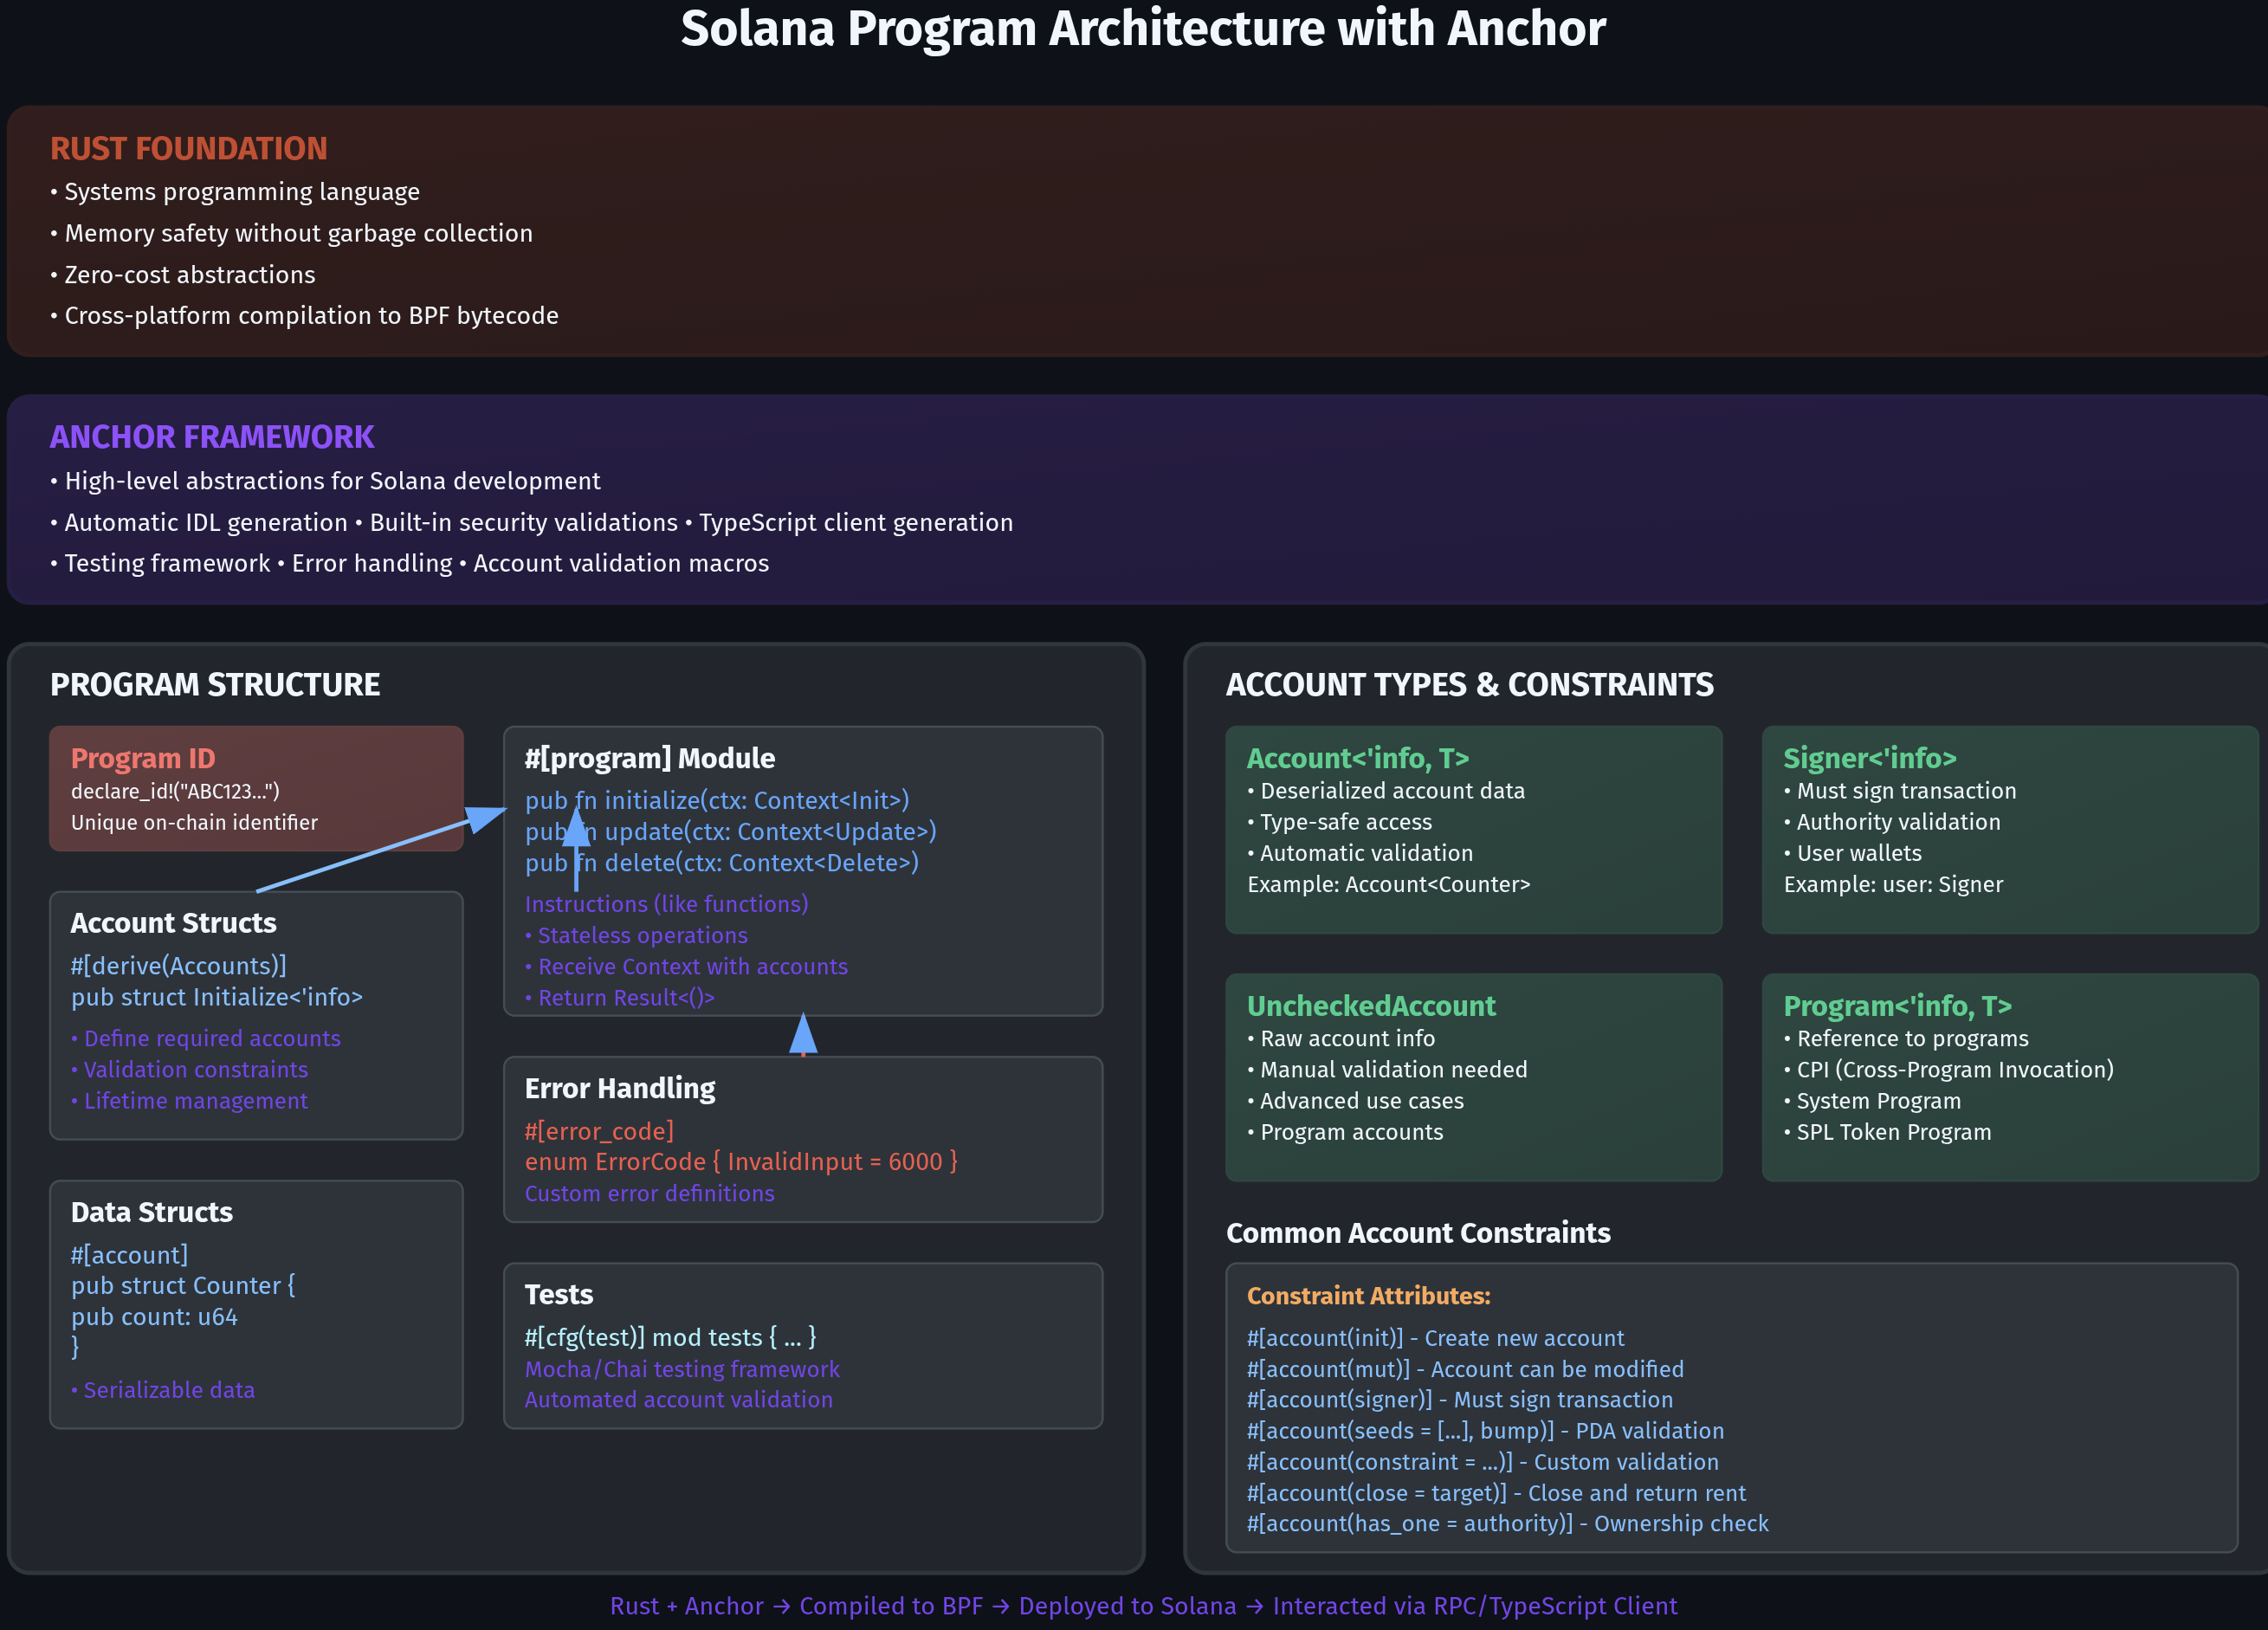Viewport: 2268px width, 1630px height.
Task: Click 'Example: user: Signer' text
Action: pyautogui.click(x=1893, y=885)
